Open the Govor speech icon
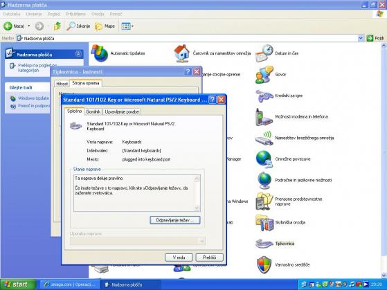Screen dimensions: 387x290 [264, 74]
